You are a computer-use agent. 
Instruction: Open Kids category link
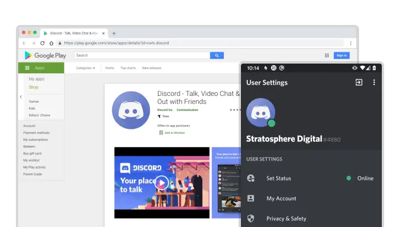[32, 108]
